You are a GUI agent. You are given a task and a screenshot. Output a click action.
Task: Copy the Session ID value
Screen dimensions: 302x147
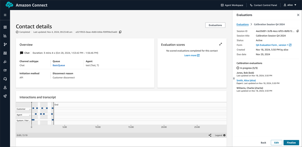(297, 31)
